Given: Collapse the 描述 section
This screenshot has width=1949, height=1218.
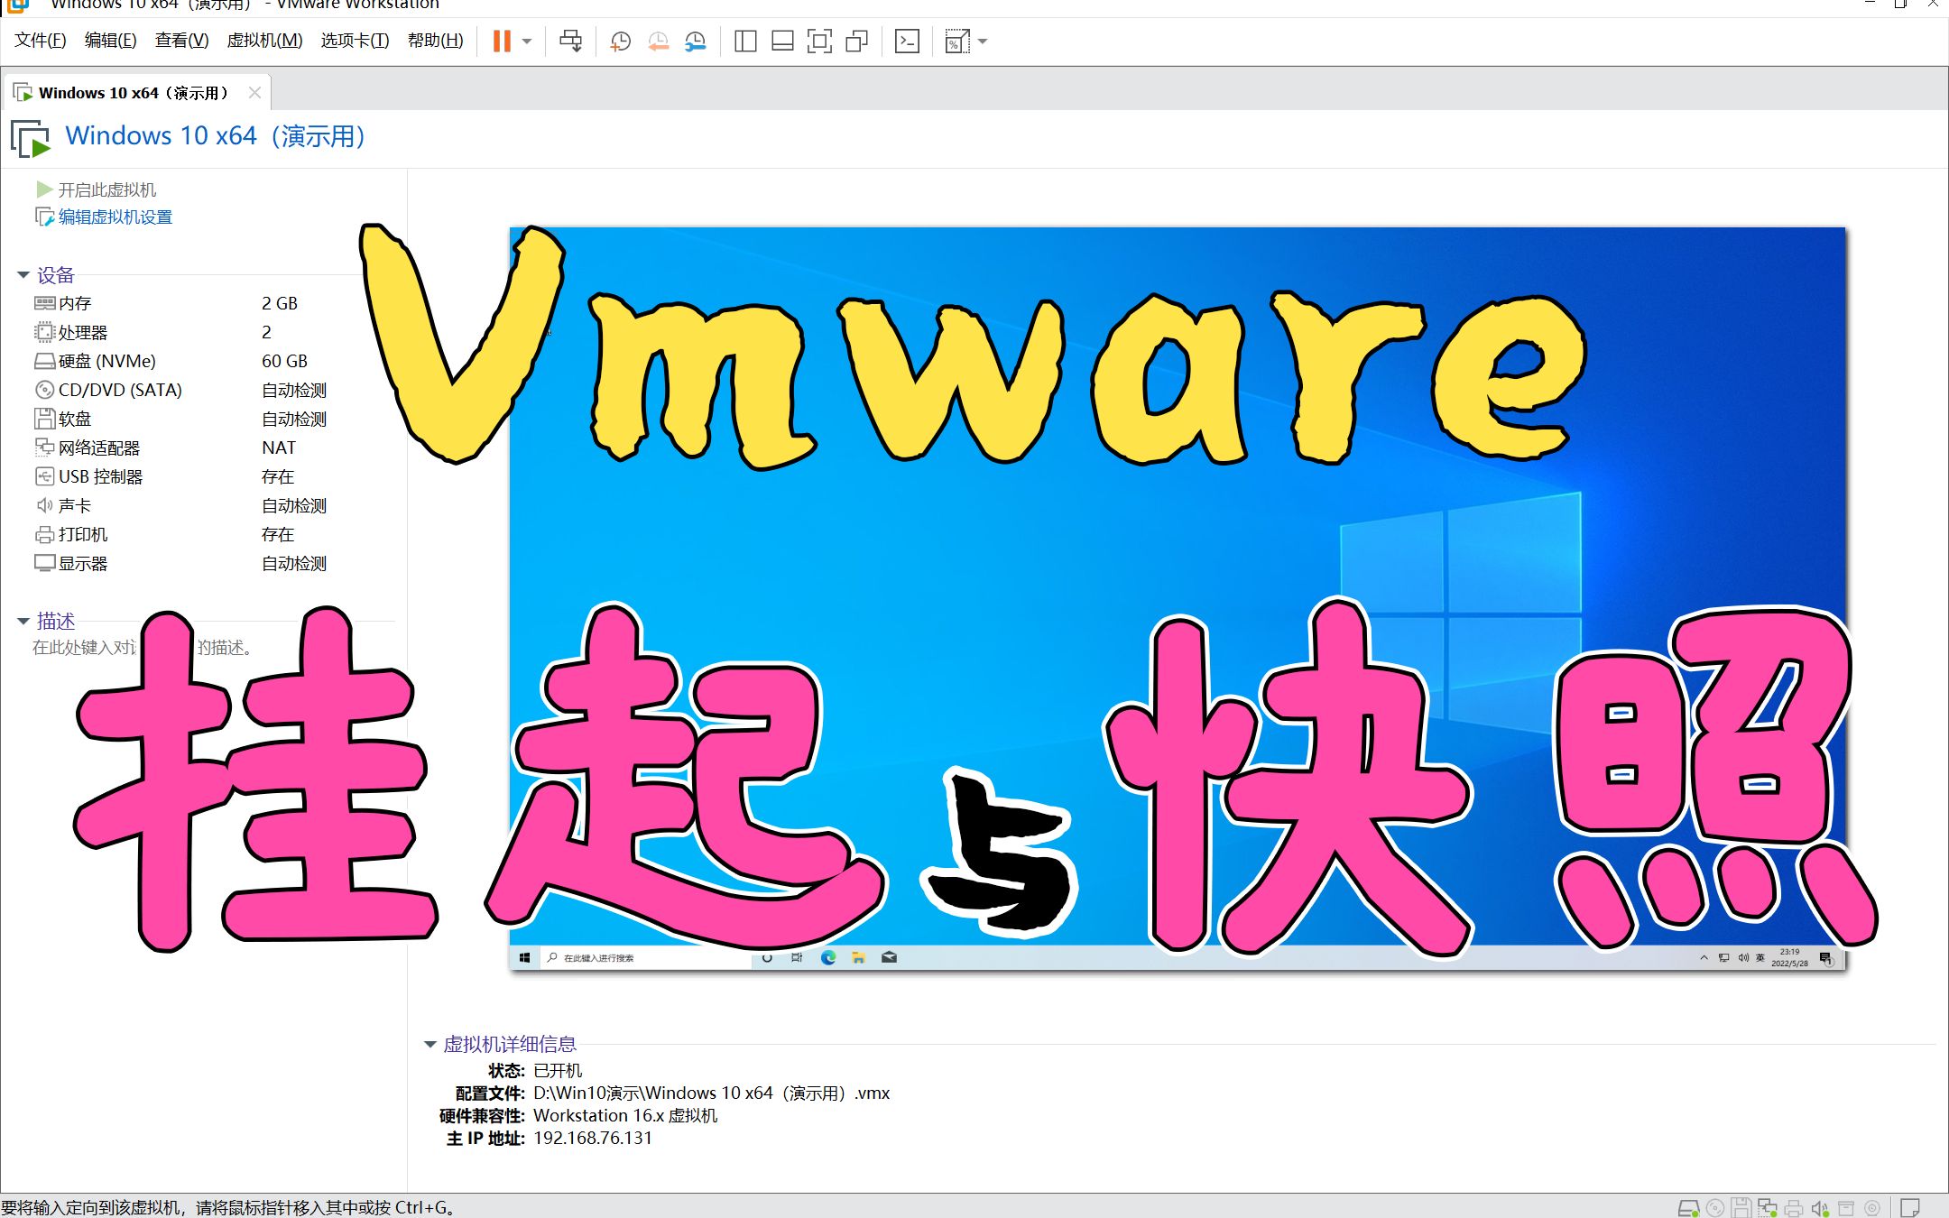Looking at the screenshot, I should [23, 621].
